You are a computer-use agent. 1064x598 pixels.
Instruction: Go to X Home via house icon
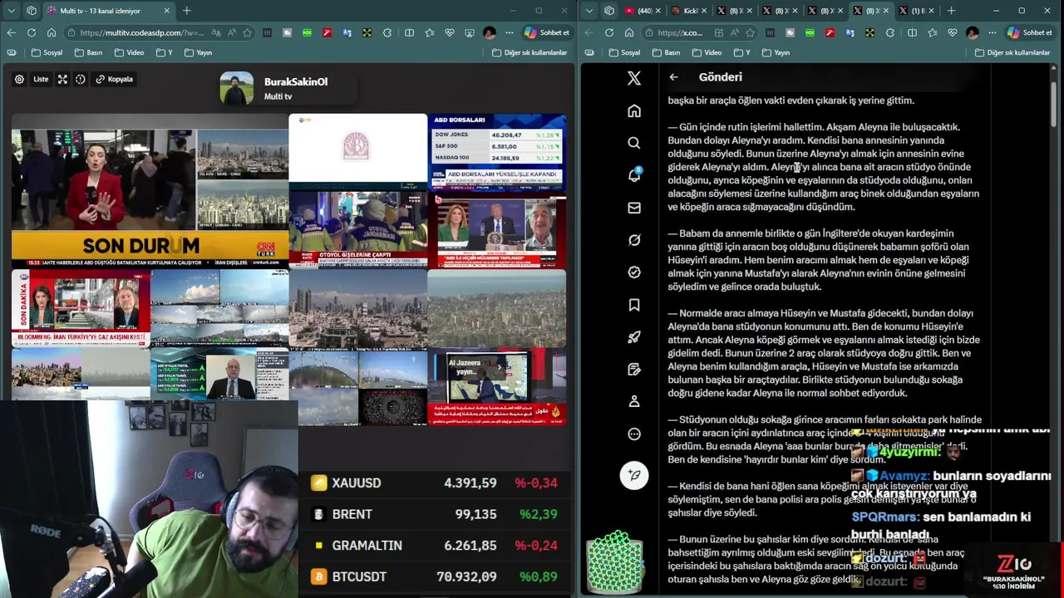click(x=634, y=111)
